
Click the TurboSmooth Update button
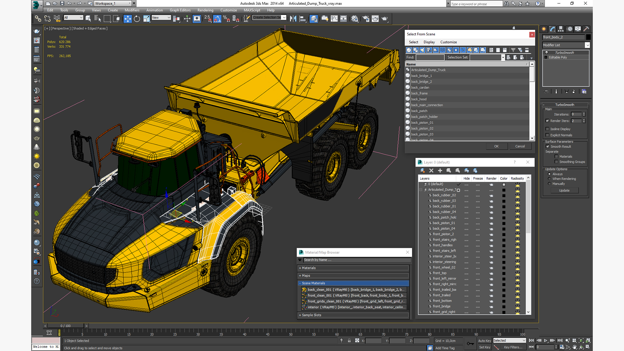(x=564, y=191)
